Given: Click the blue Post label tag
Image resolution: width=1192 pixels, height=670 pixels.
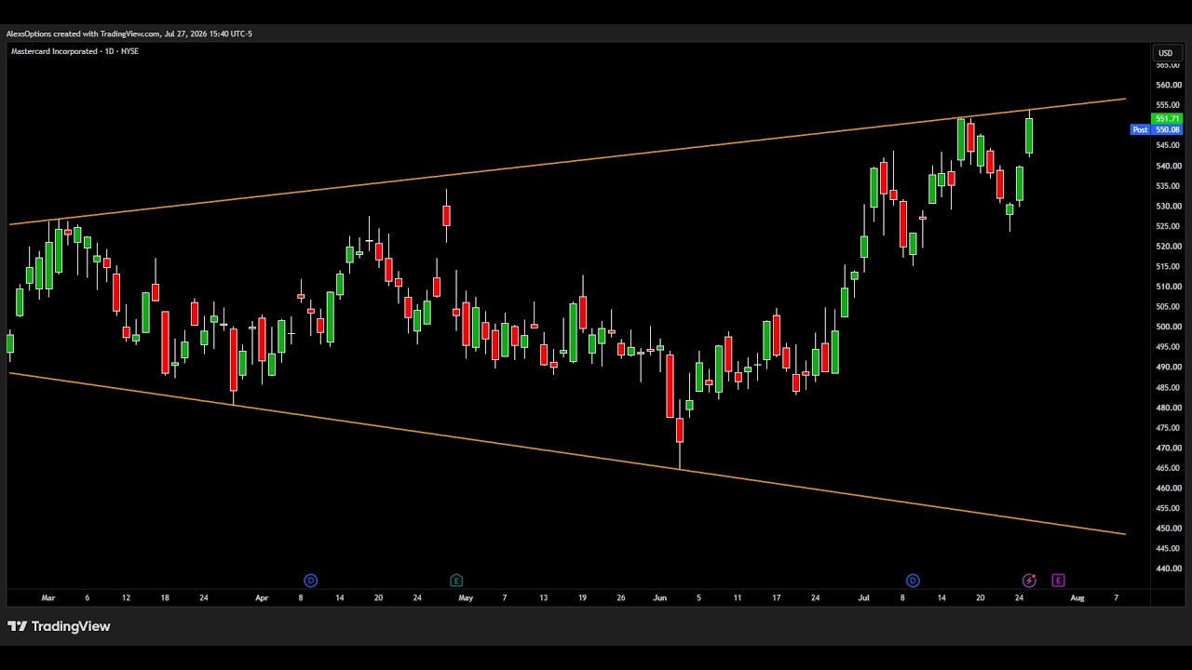Looking at the screenshot, I should (x=1140, y=130).
